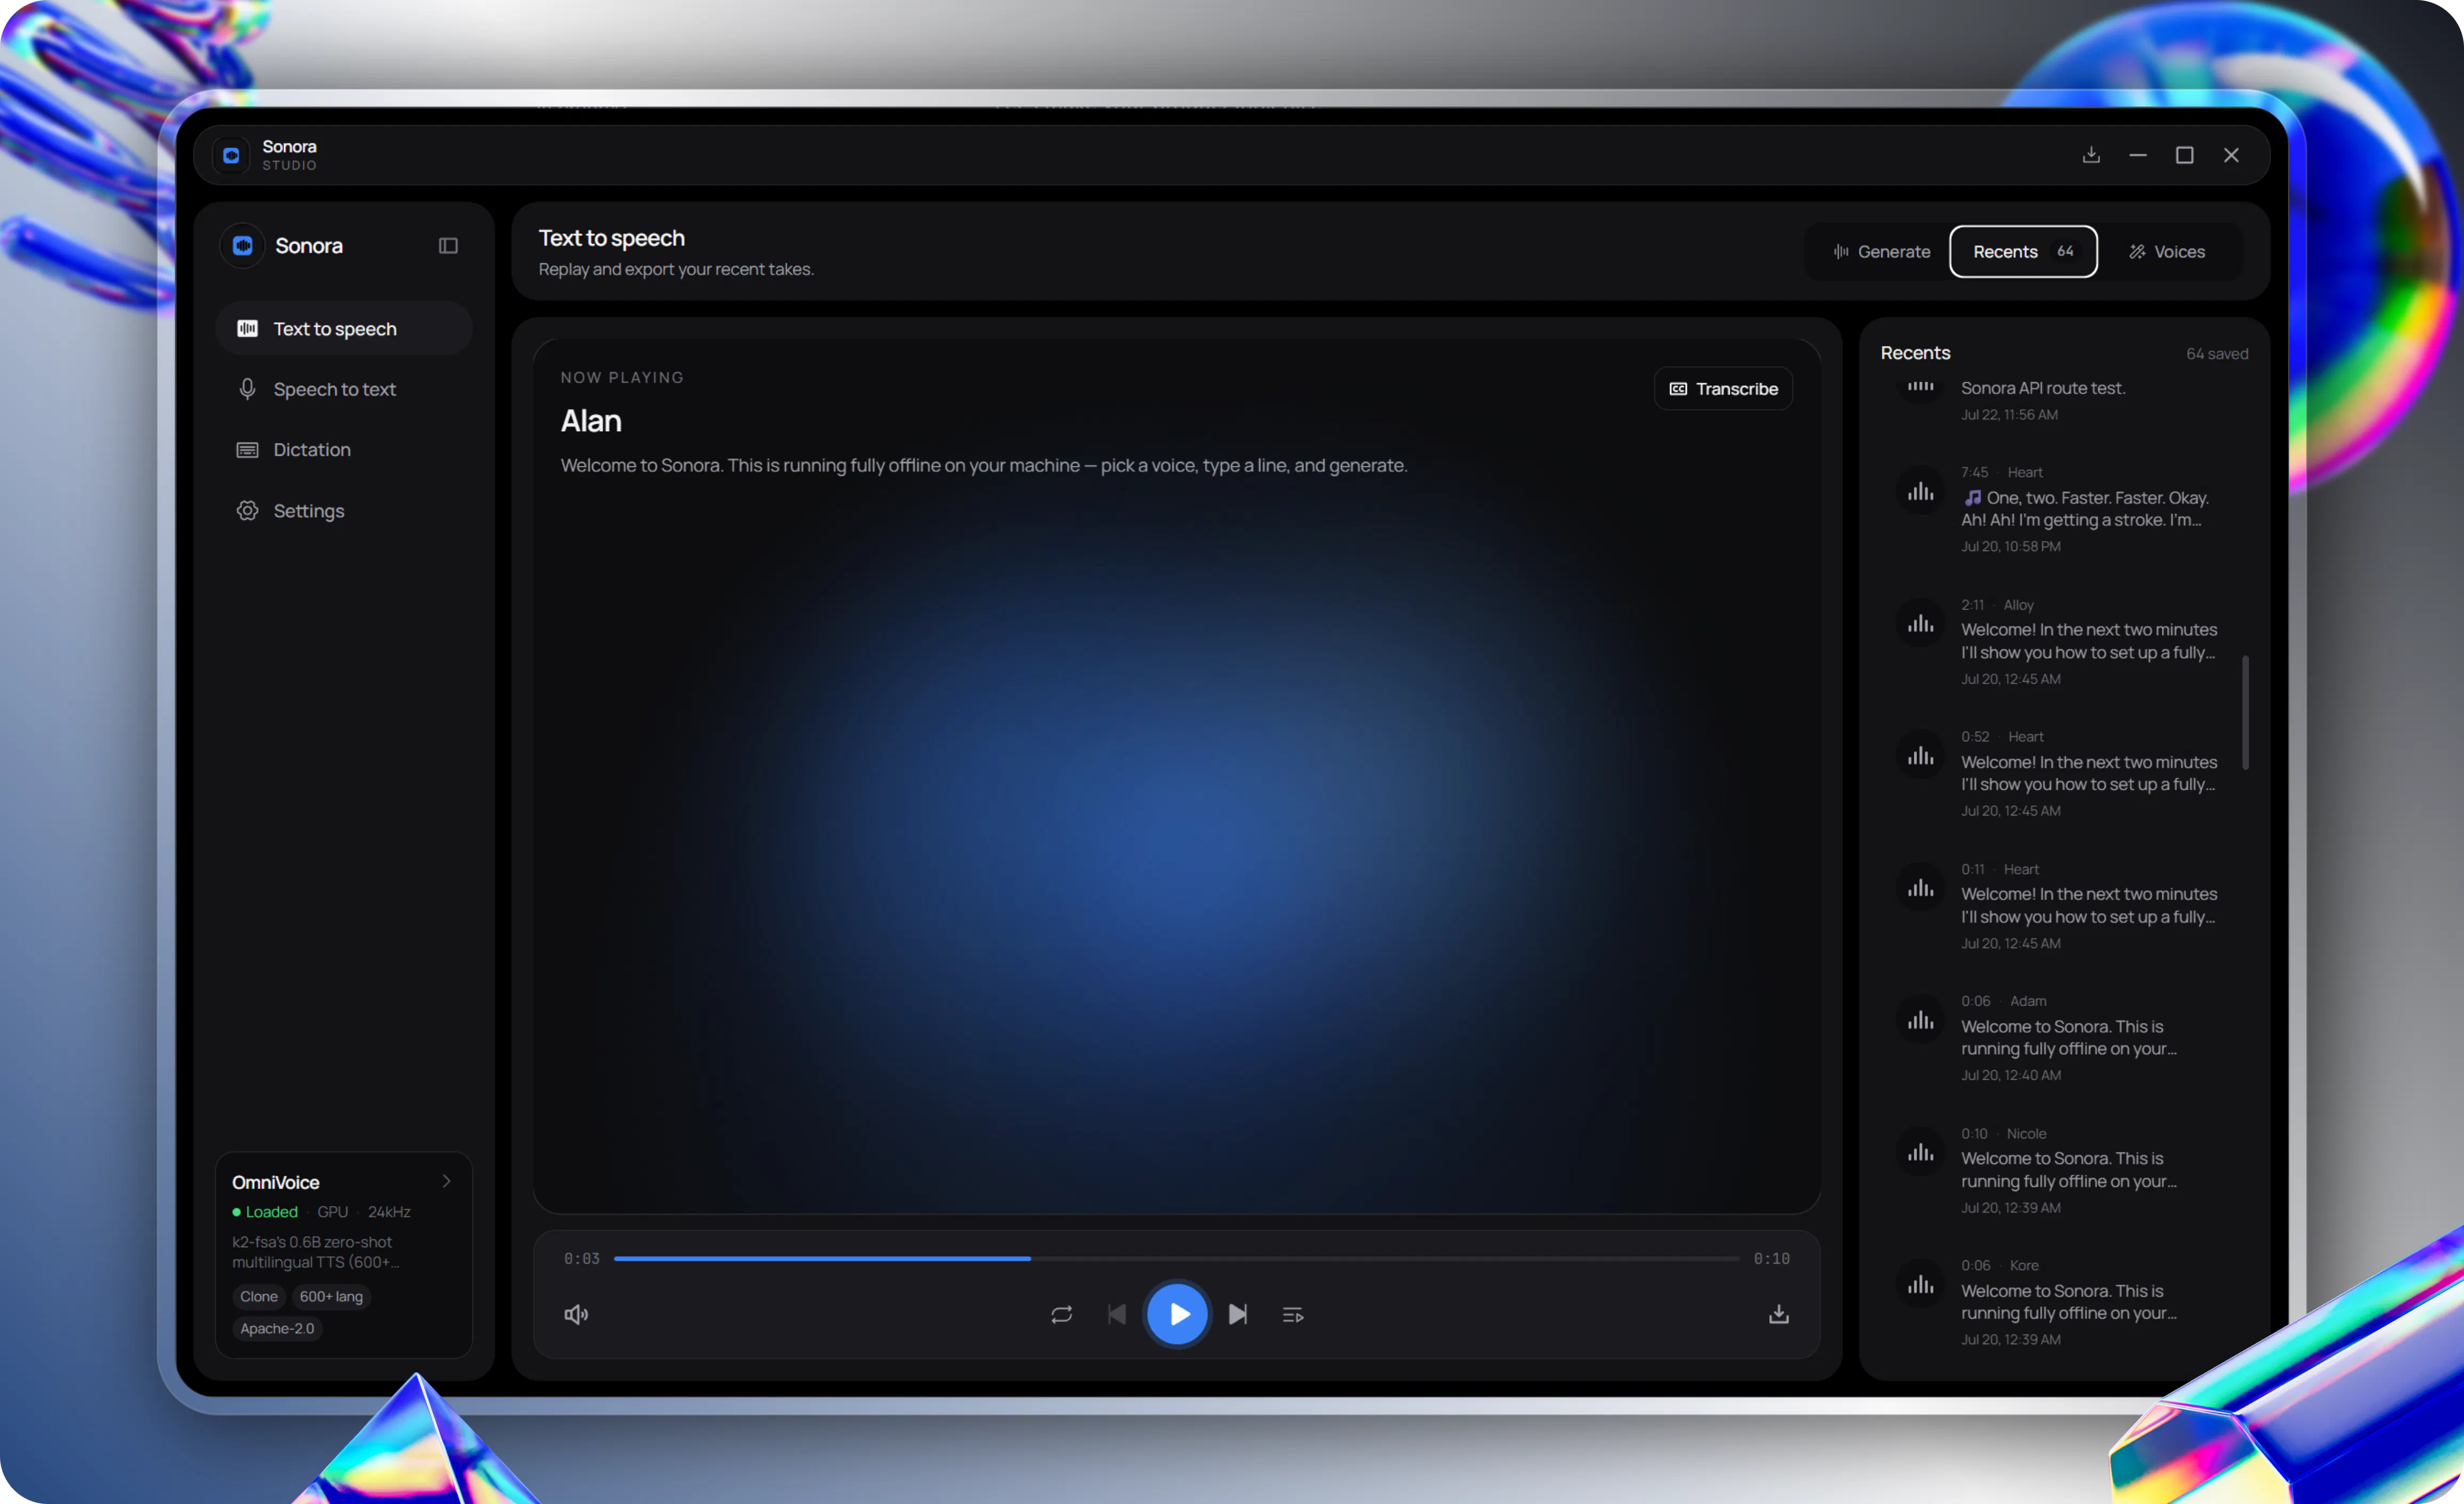This screenshot has width=2464, height=1504.
Task: Play the 0:06 Adam recent waveform icon
Action: pyautogui.click(x=1920, y=1021)
